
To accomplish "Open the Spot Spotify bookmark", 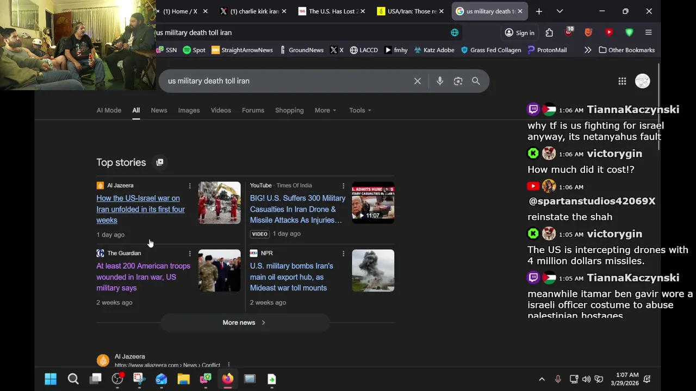I will point(194,50).
